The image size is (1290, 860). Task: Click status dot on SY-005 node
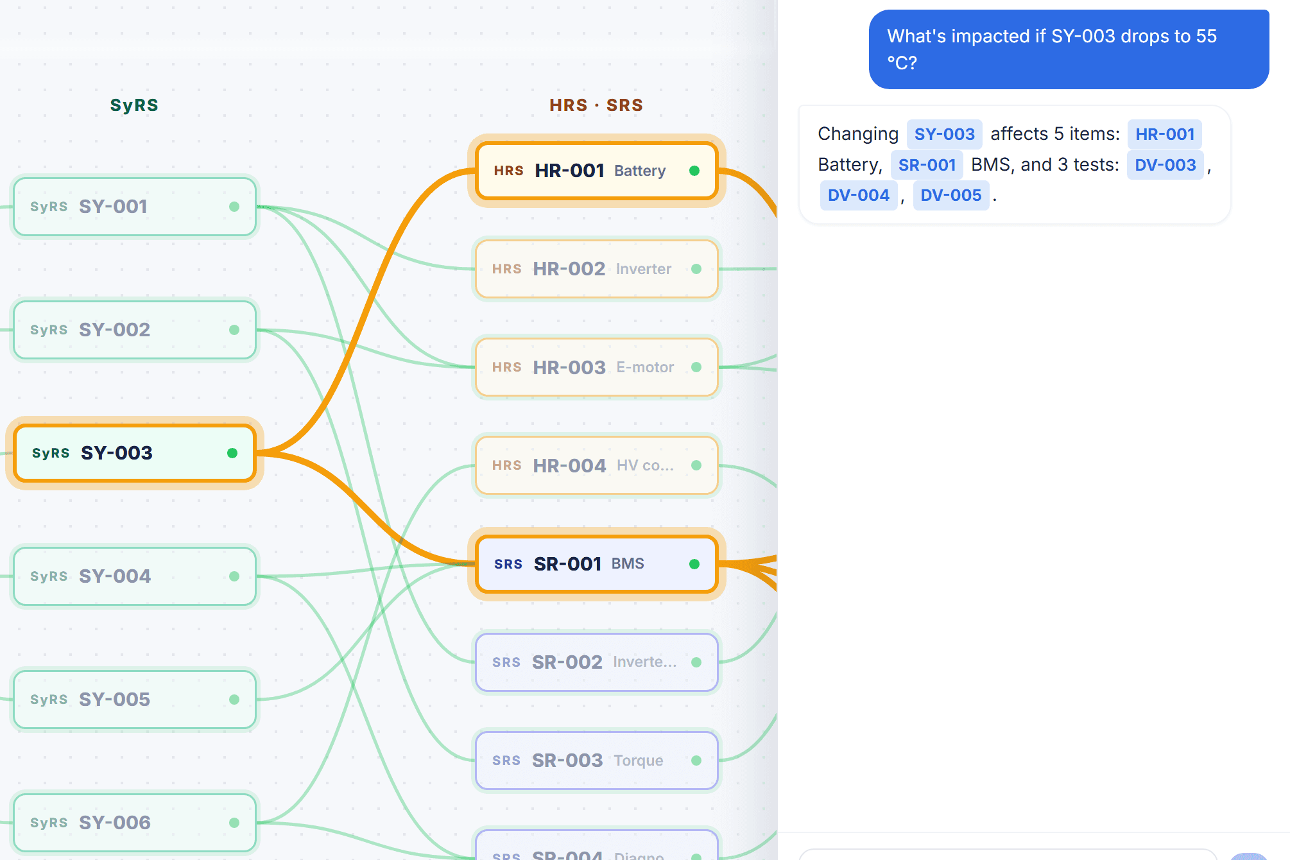coord(234,700)
